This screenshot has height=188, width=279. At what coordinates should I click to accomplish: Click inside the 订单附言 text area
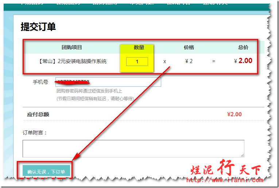(133, 149)
